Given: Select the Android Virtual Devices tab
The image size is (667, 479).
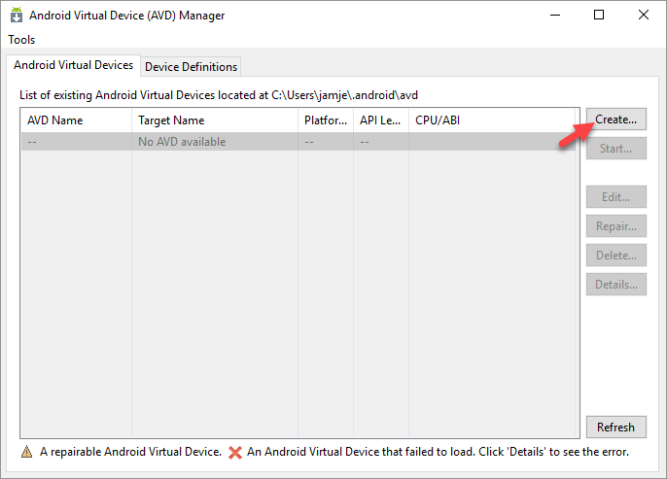Looking at the screenshot, I should point(73,65).
